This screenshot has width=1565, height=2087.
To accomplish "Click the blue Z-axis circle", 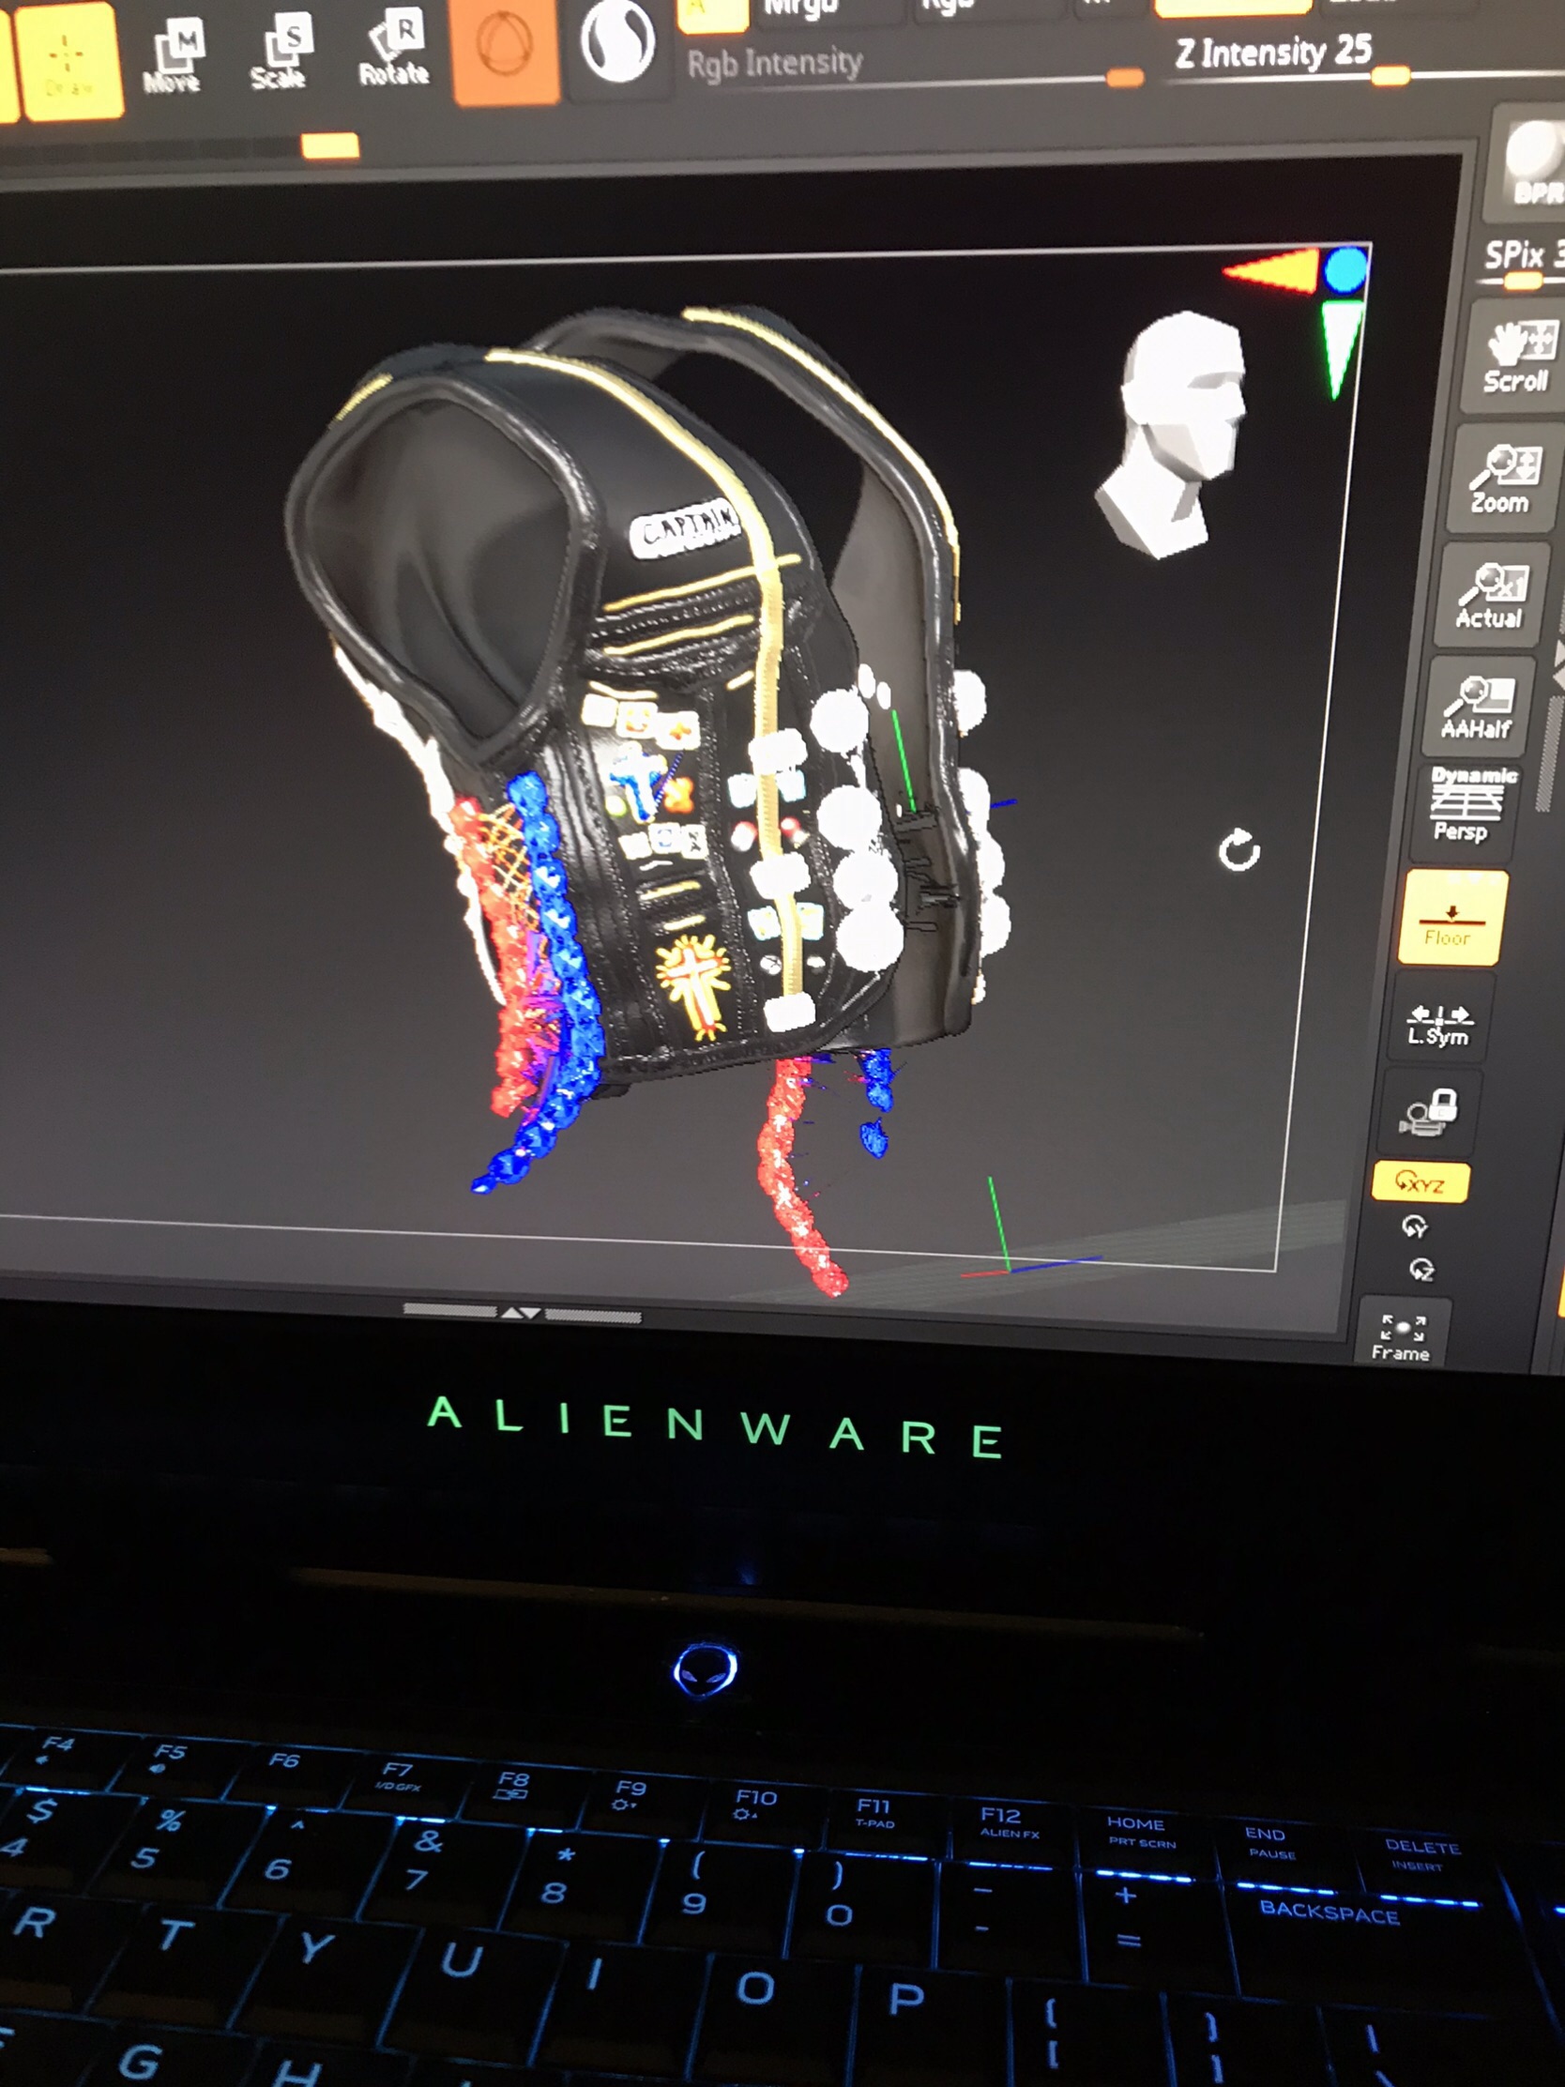I will pos(1345,270).
